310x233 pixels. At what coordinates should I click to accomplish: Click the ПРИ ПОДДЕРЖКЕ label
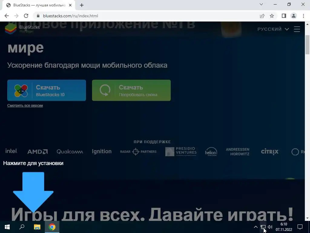(x=152, y=142)
